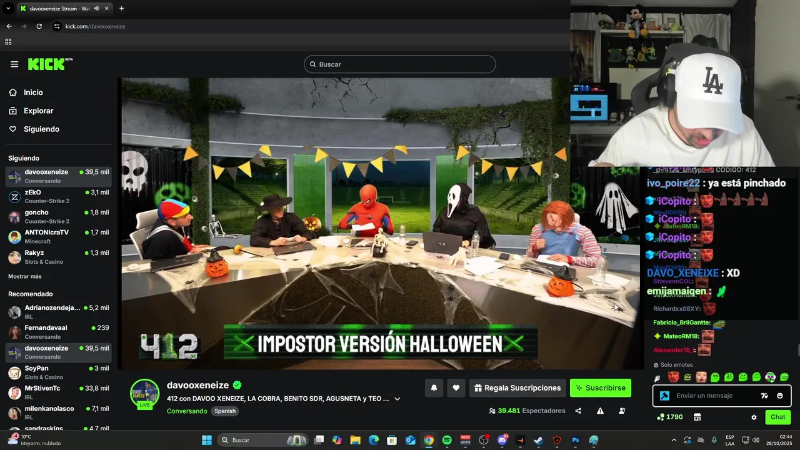Screen dimensions: 800x450
Task: Open milenkanolasco recommended channel
Action: click(59, 412)
